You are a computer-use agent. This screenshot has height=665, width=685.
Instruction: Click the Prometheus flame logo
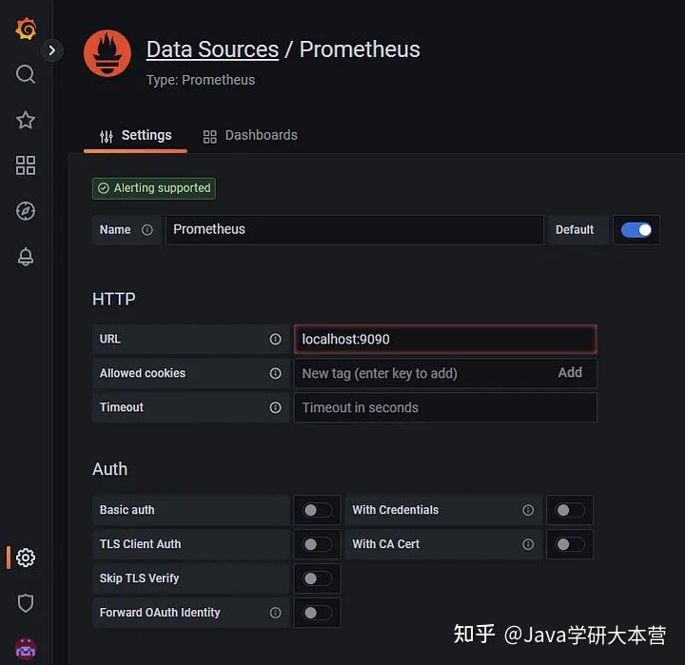(x=107, y=53)
